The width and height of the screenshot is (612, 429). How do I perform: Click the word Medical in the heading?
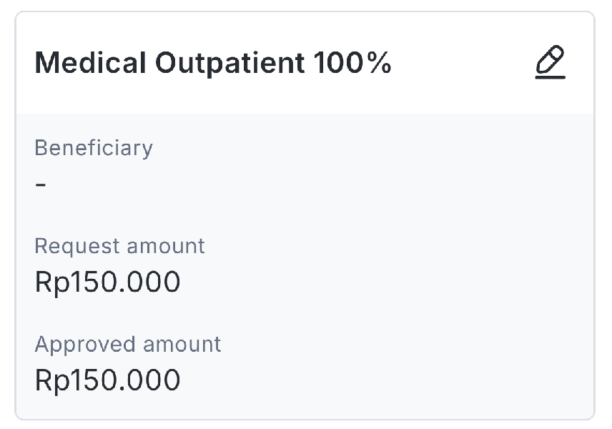tap(91, 64)
